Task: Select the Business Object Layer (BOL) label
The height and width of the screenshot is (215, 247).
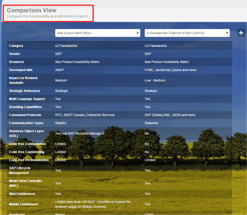Action: [x=26, y=133]
